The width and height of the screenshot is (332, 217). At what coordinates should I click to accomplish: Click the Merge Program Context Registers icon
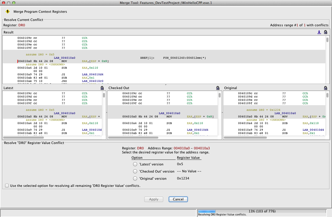click(8, 11)
